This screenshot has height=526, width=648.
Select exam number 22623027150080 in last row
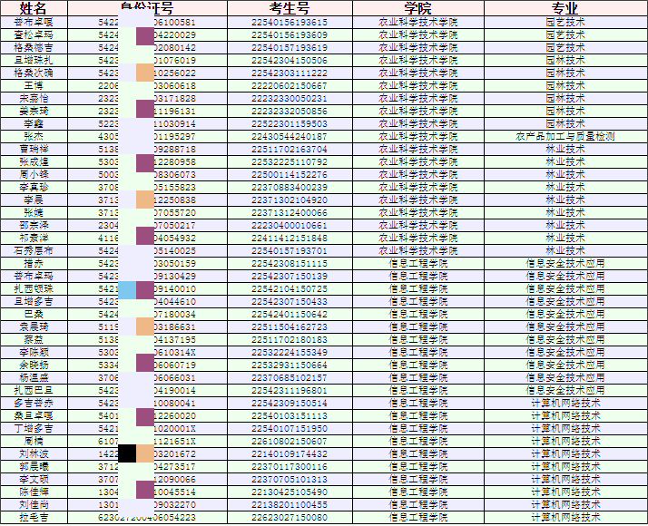pyautogui.click(x=290, y=517)
